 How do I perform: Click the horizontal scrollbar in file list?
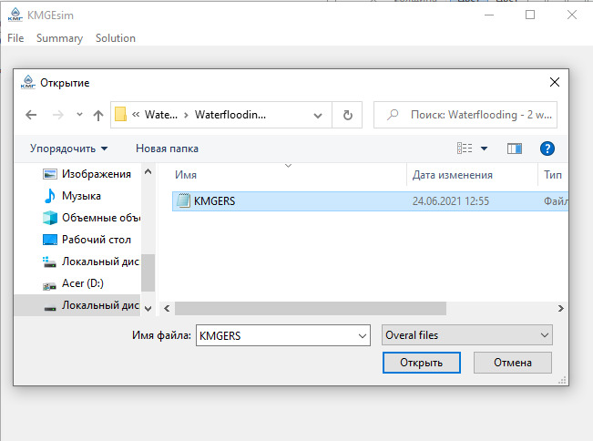click(310, 309)
